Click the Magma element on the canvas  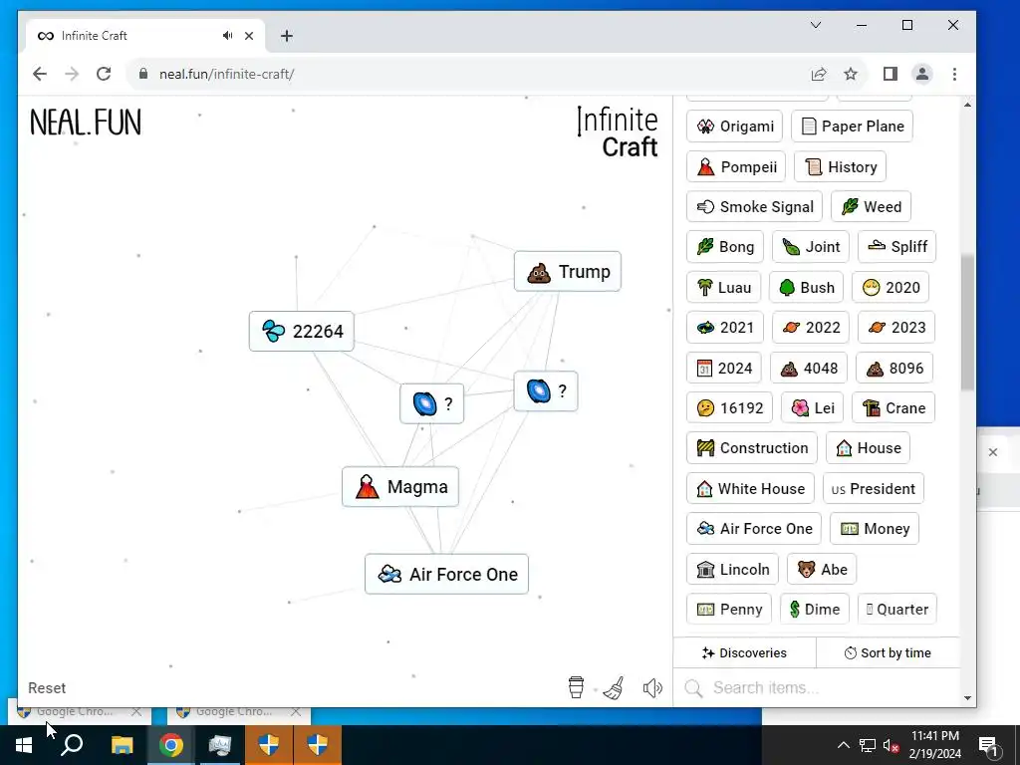coord(400,486)
